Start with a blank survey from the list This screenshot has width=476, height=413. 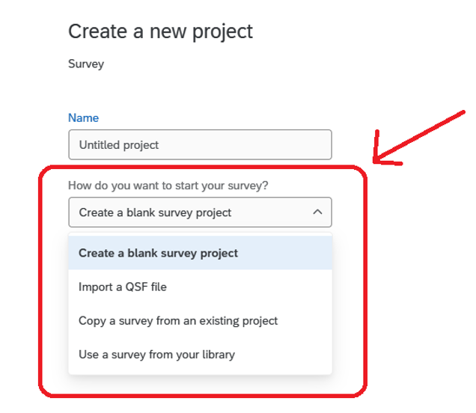(x=158, y=253)
